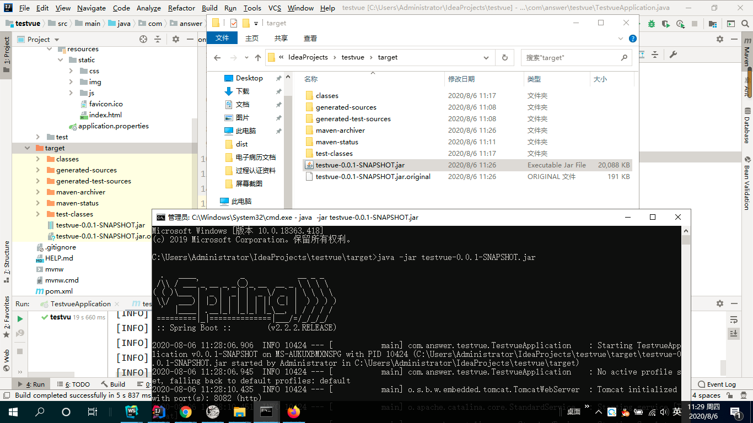Start debugging with the green bug icon
The width and height of the screenshot is (753, 423).
651,23
